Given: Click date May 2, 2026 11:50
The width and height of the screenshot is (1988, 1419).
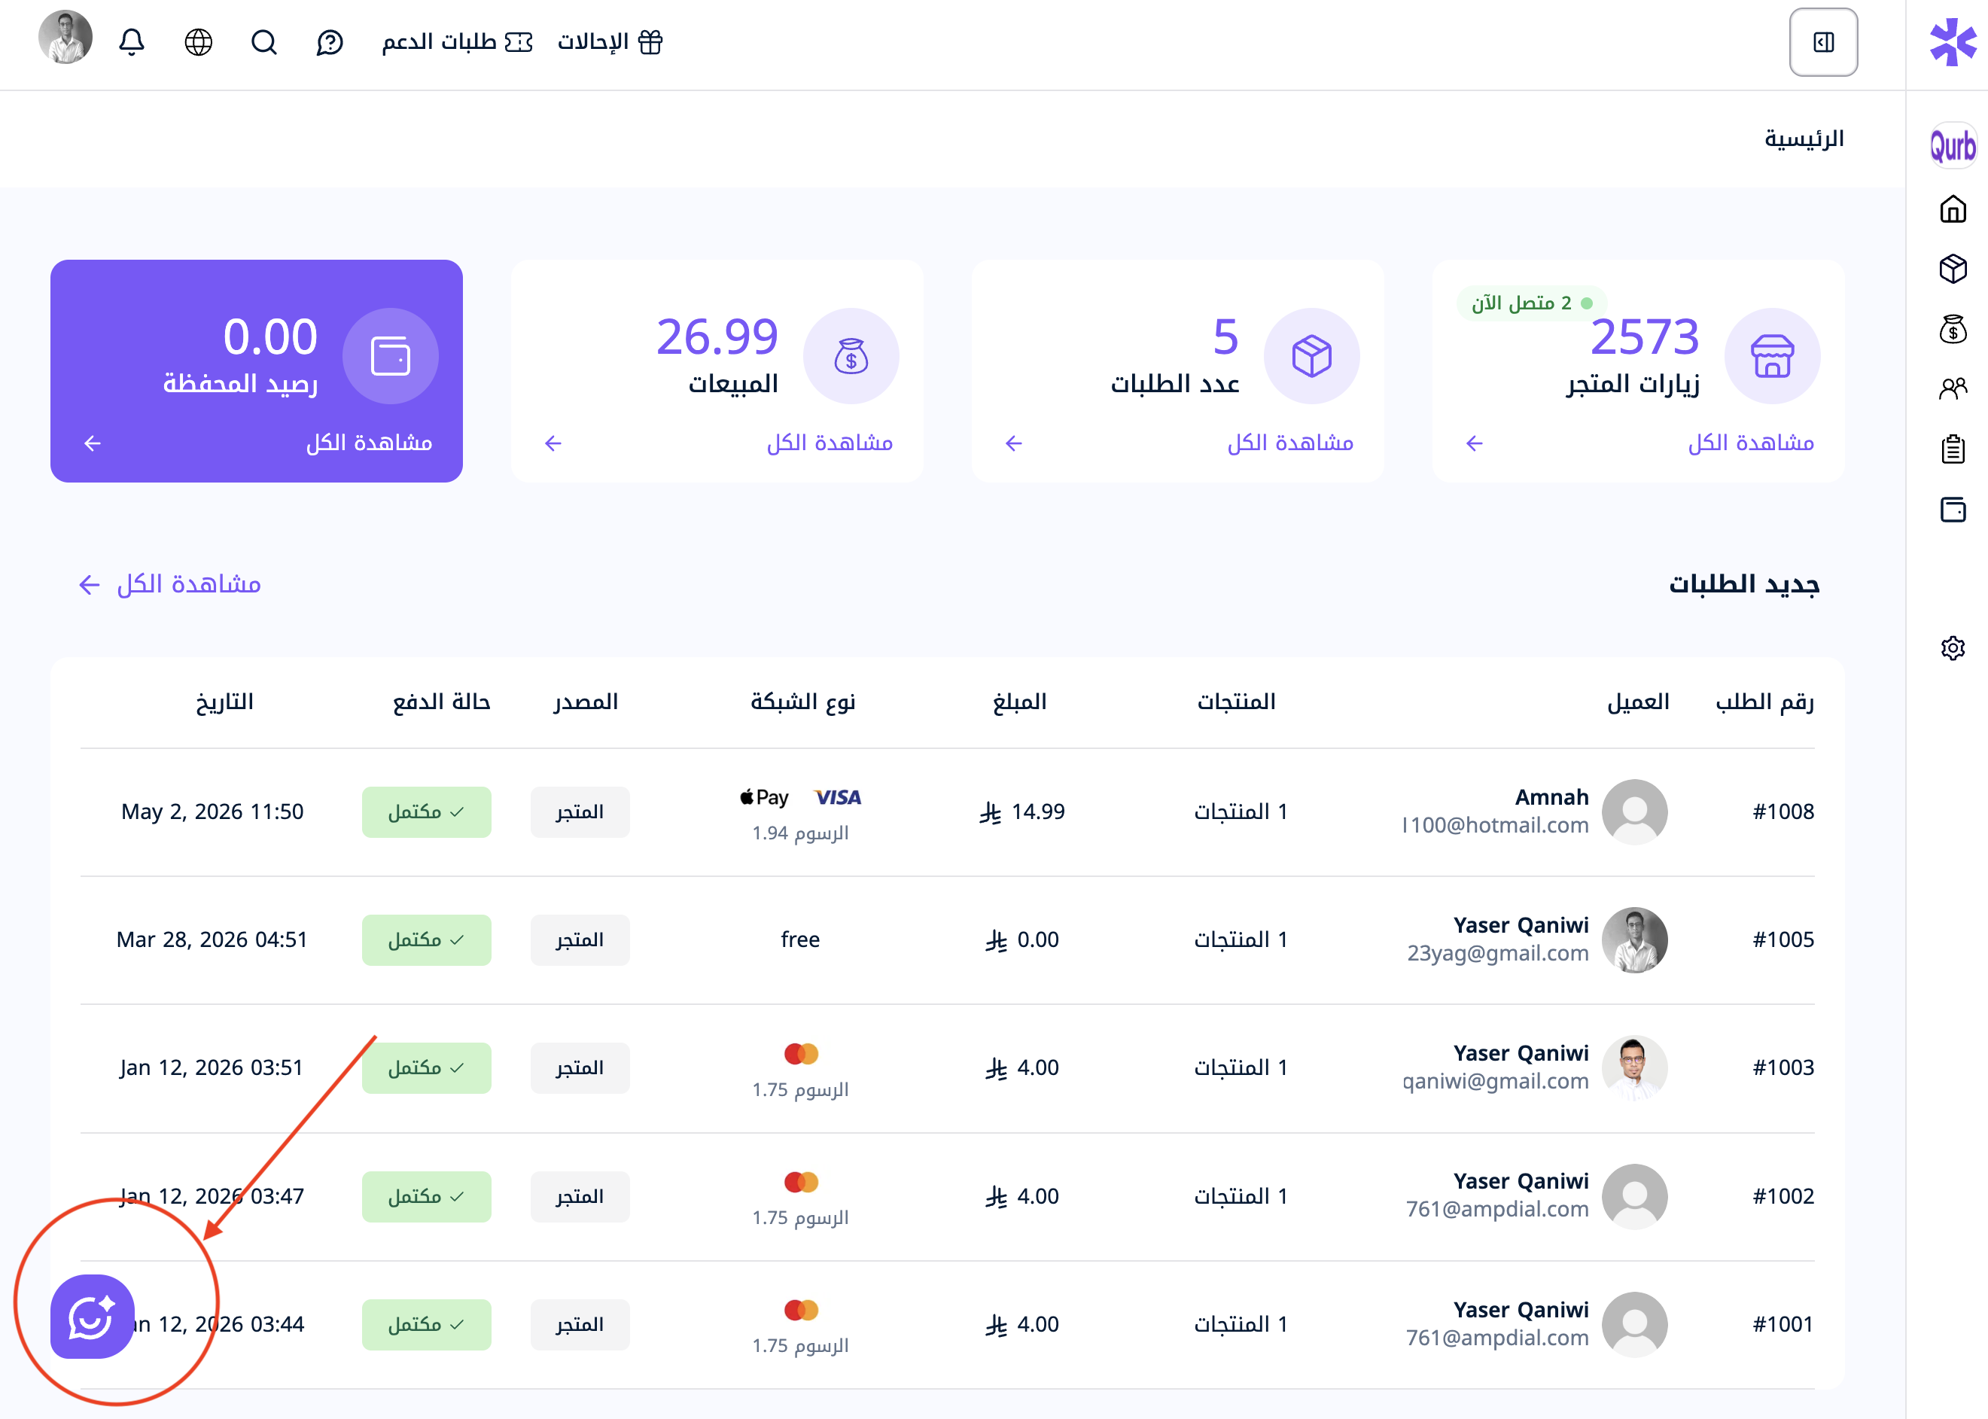Looking at the screenshot, I should click(212, 812).
